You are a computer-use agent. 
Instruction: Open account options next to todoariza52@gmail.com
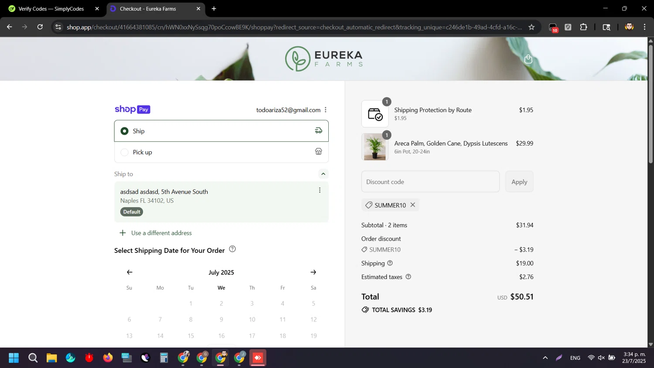(x=326, y=110)
